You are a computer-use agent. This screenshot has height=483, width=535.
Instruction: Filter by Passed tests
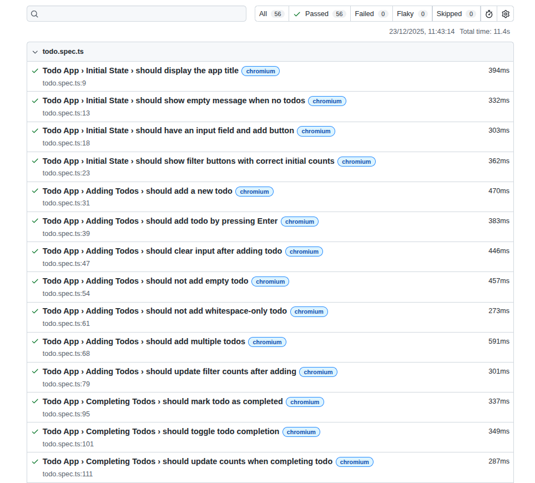[319, 14]
